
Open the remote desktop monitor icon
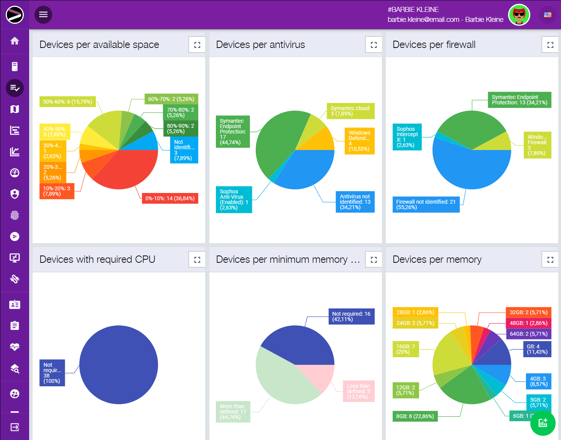(15, 258)
